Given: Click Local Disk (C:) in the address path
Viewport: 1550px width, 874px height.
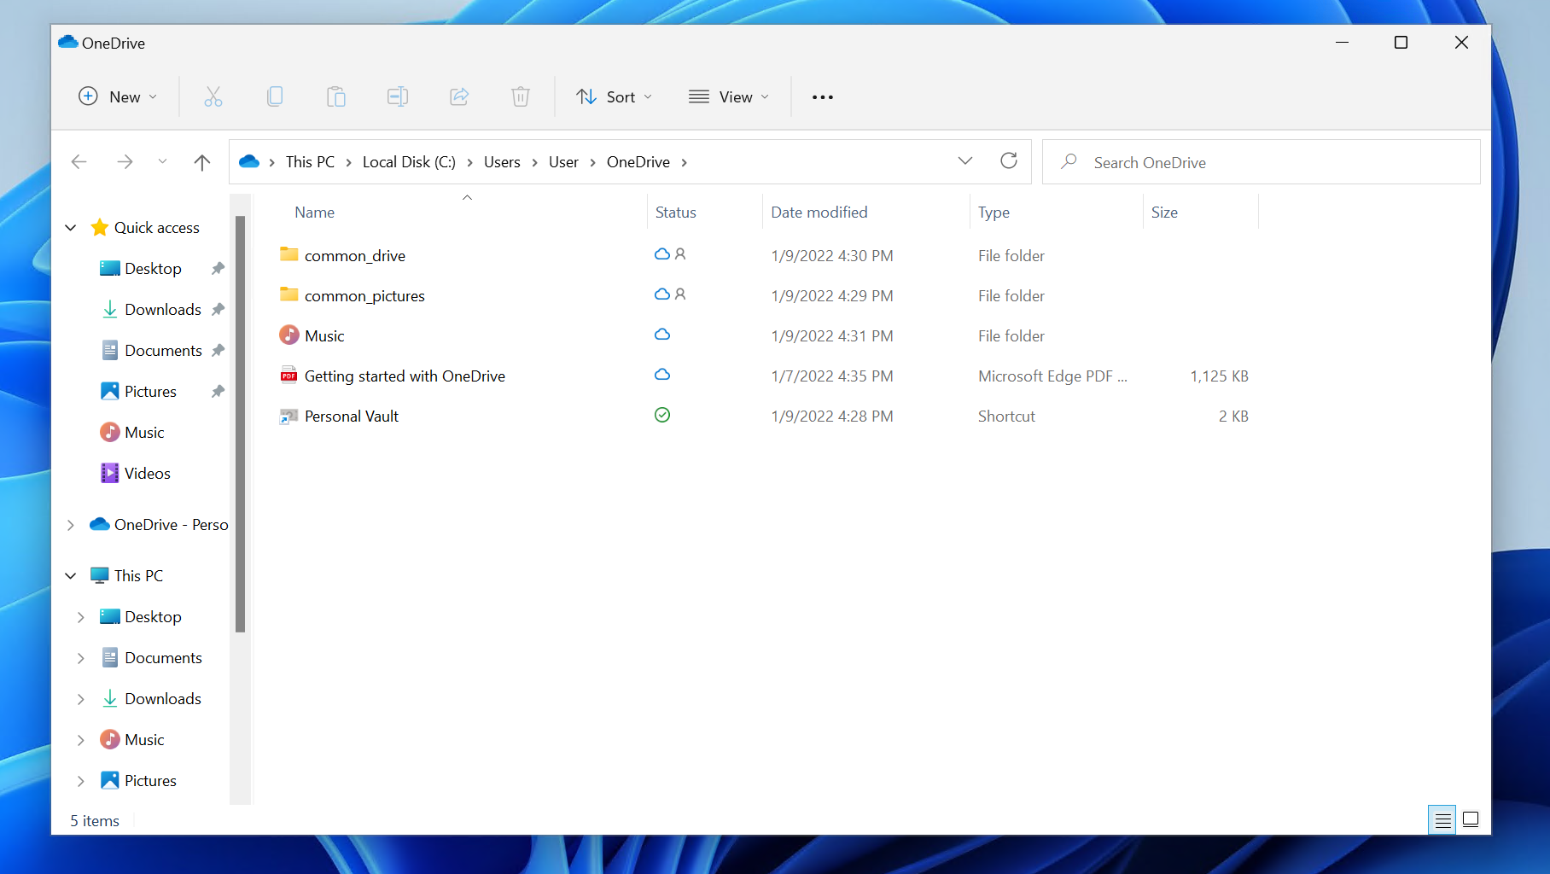Looking at the screenshot, I should [409, 161].
